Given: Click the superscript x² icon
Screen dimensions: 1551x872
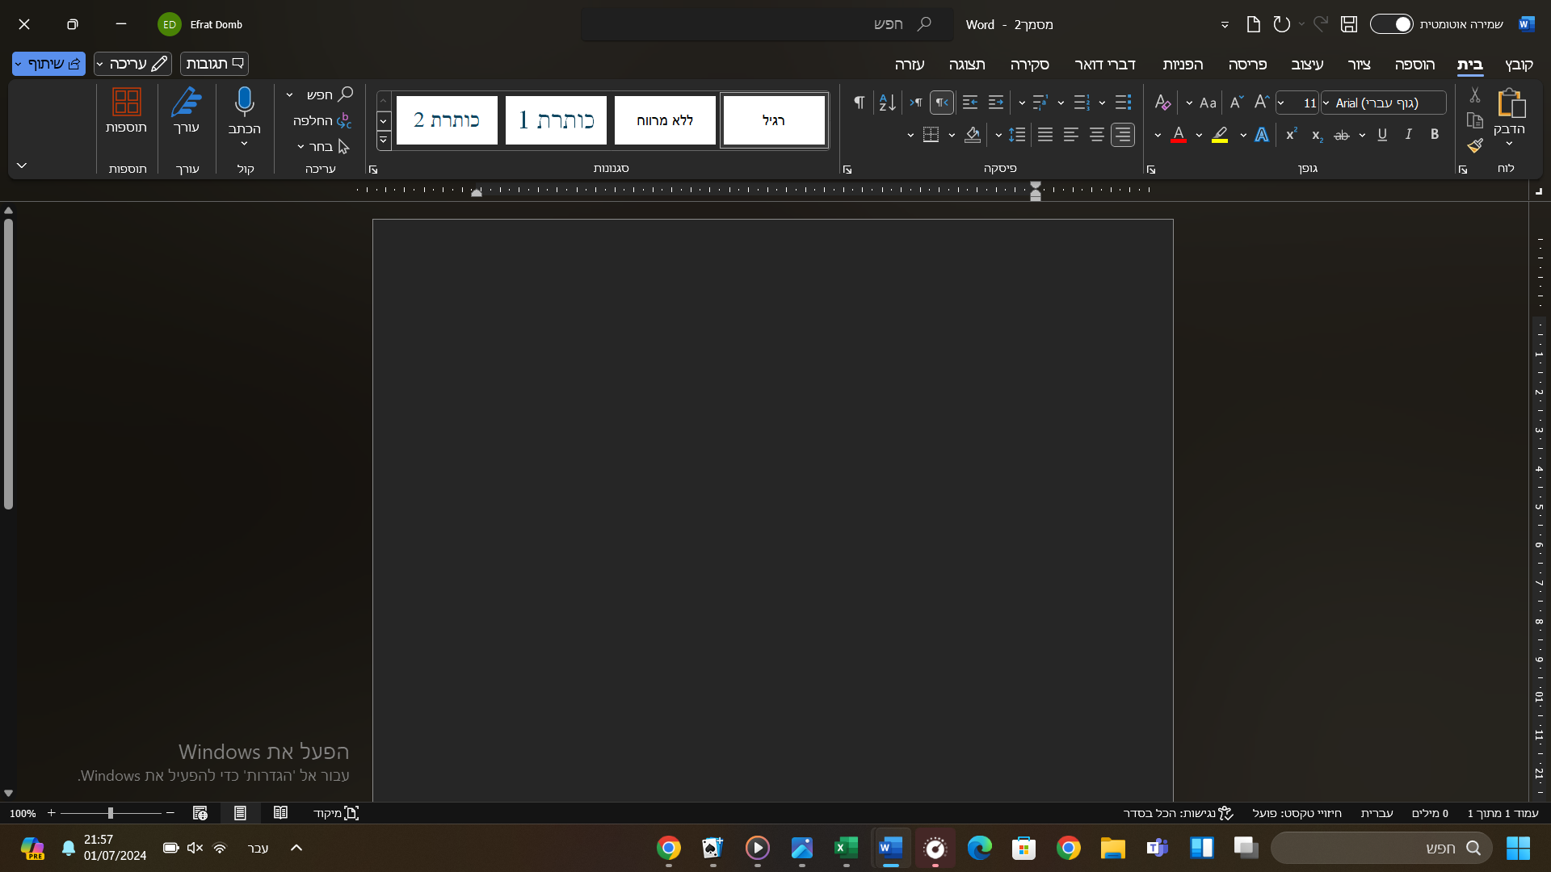Looking at the screenshot, I should pos(1291,135).
